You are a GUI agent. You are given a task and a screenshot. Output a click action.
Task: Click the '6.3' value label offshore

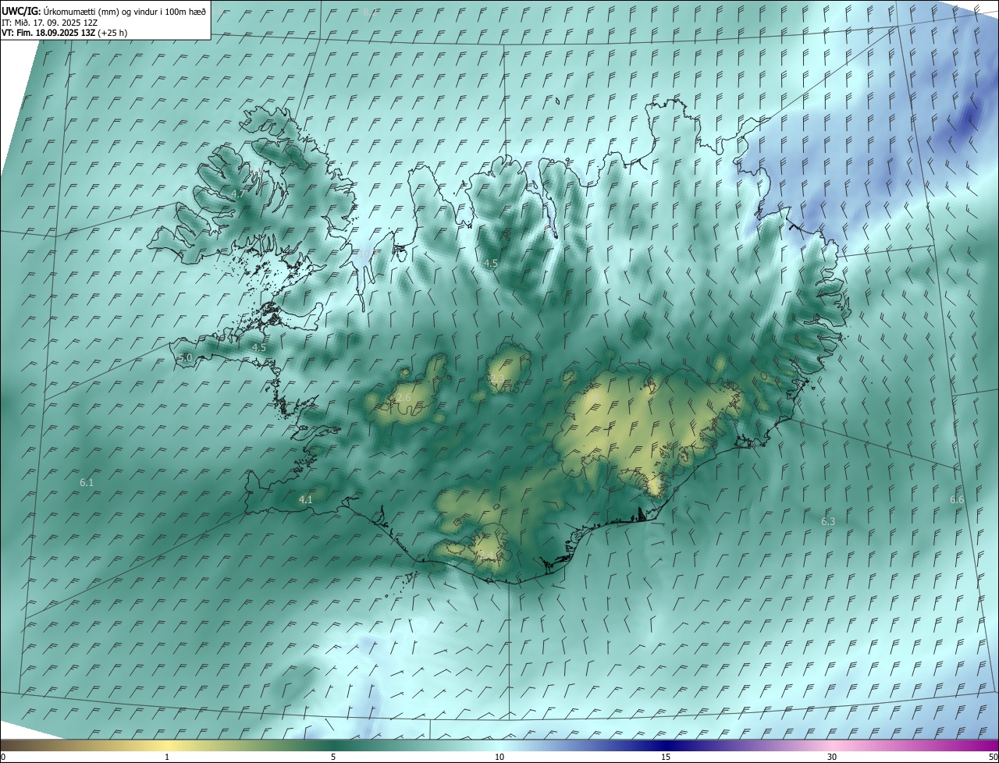click(828, 521)
